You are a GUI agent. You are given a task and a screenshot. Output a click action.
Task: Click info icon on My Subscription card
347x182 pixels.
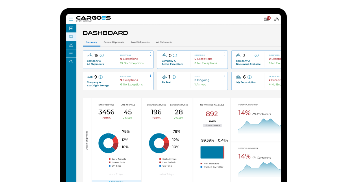click(250, 77)
